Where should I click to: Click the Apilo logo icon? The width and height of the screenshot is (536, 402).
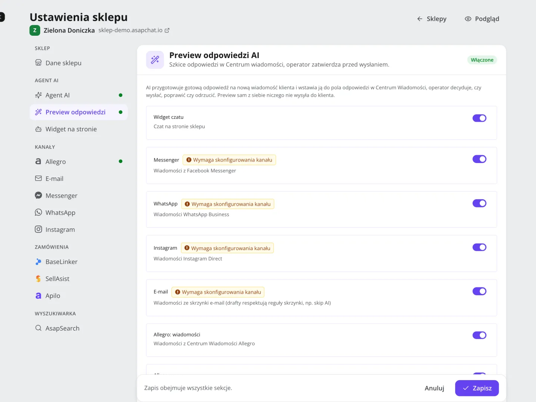pyautogui.click(x=38, y=296)
